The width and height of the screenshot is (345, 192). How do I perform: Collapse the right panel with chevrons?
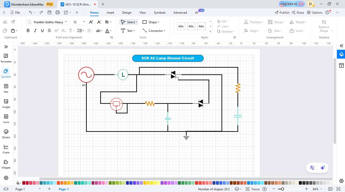pos(341,46)
